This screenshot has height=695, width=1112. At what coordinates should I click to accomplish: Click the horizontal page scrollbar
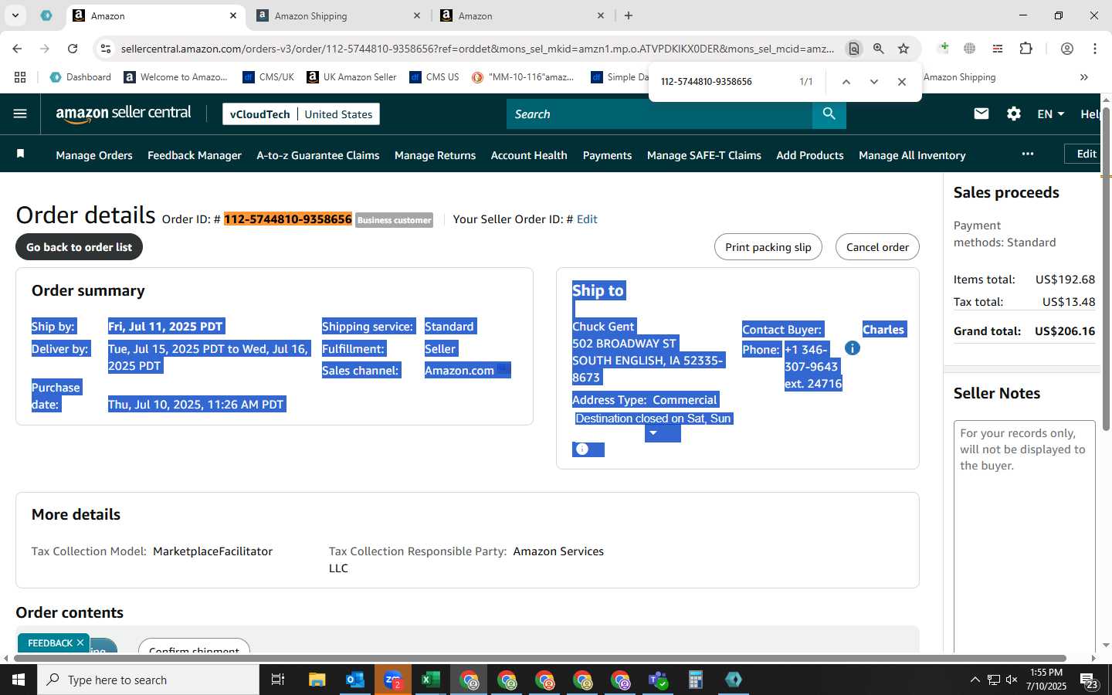click(539, 659)
